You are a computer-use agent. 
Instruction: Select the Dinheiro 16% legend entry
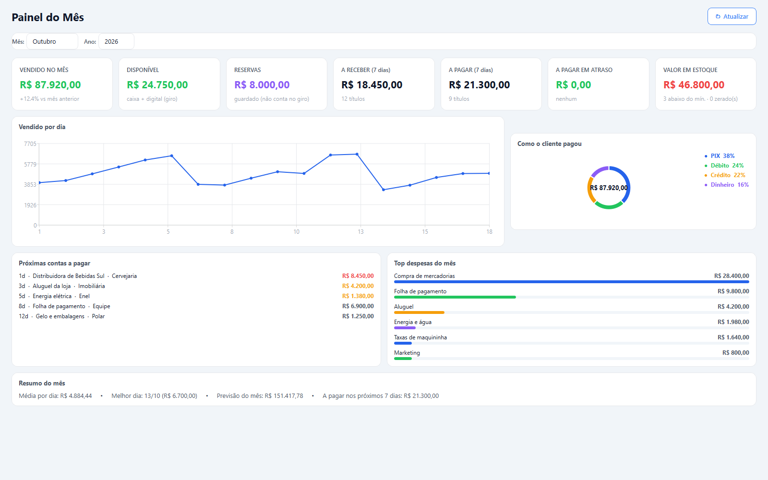tap(726, 185)
